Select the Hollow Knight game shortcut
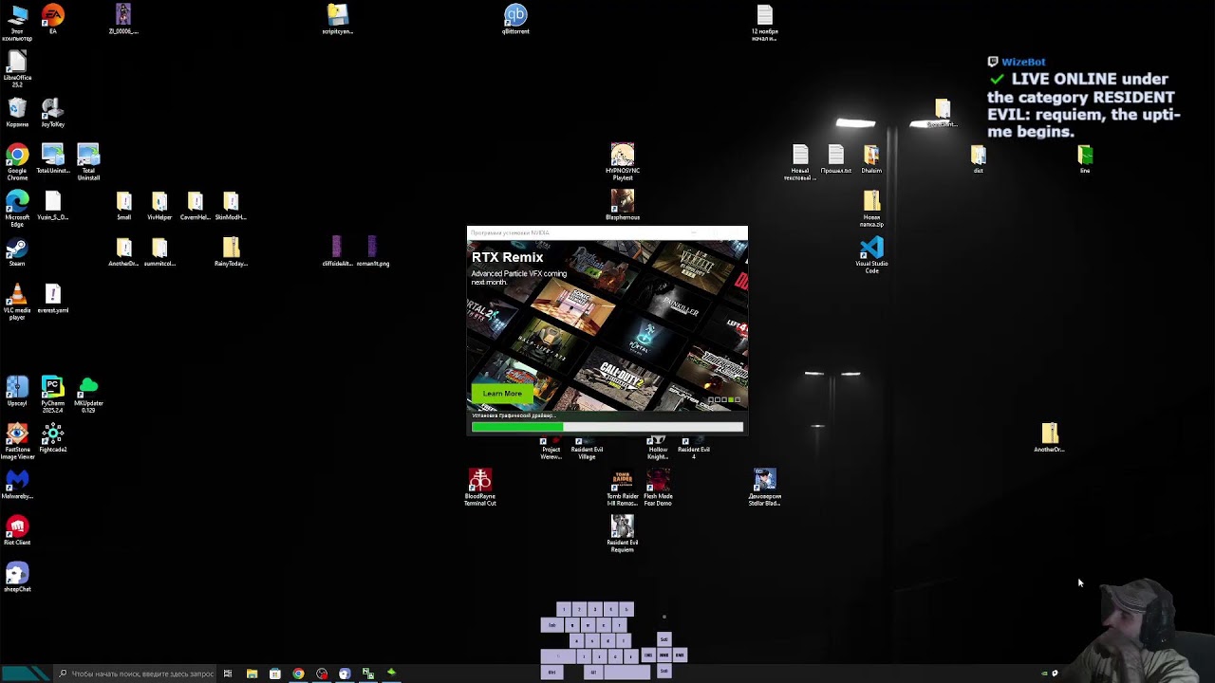Image resolution: width=1215 pixels, height=683 pixels. 658,448
